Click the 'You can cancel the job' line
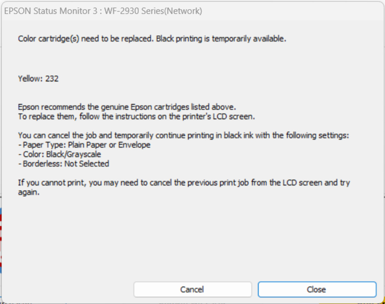The width and height of the screenshot is (385, 304). click(183, 135)
